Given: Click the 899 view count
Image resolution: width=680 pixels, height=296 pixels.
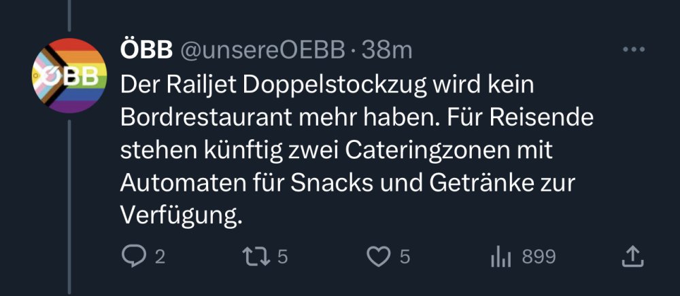Looking at the screenshot, I should coord(539,257).
